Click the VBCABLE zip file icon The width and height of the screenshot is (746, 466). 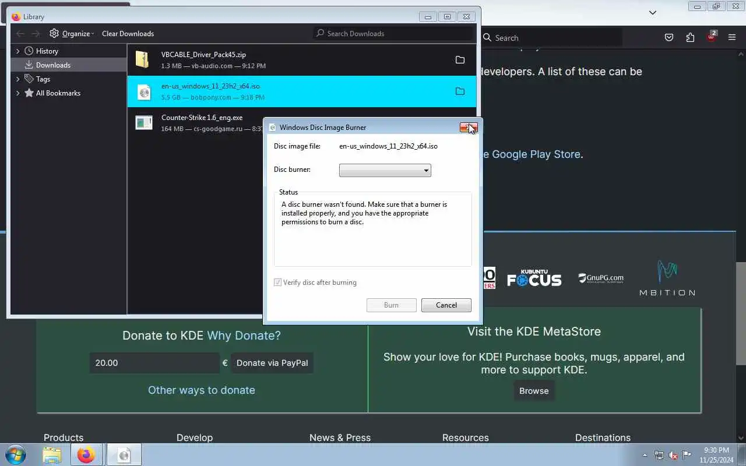pyautogui.click(x=143, y=59)
